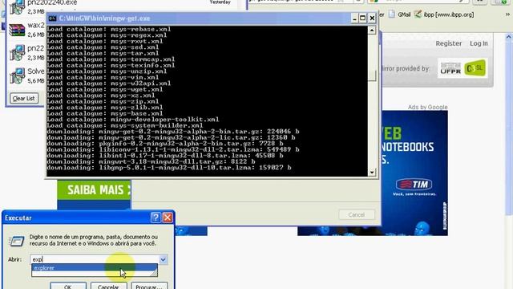This screenshot has height=289, width=513.
Task: Click the GMail bookmark page icon
Action: [392, 14]
